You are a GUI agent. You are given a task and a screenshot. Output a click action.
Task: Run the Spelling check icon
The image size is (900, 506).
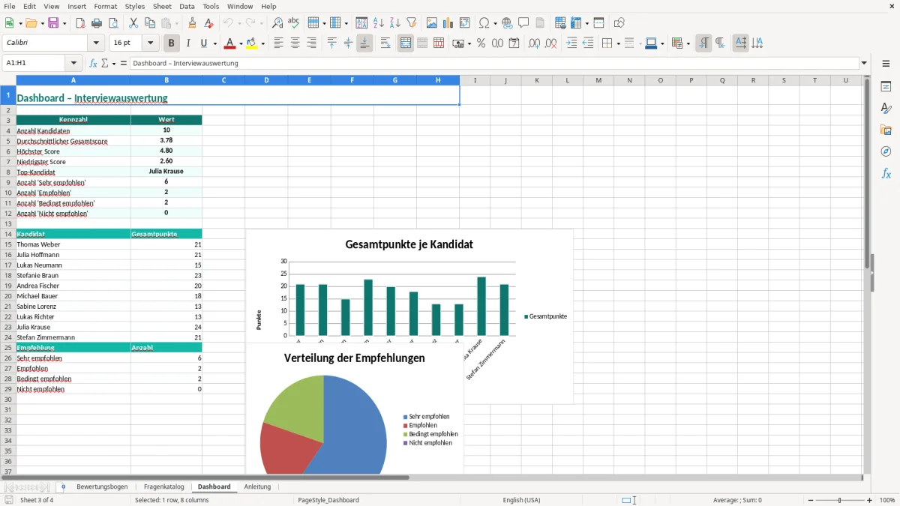(x=293, y=23)
